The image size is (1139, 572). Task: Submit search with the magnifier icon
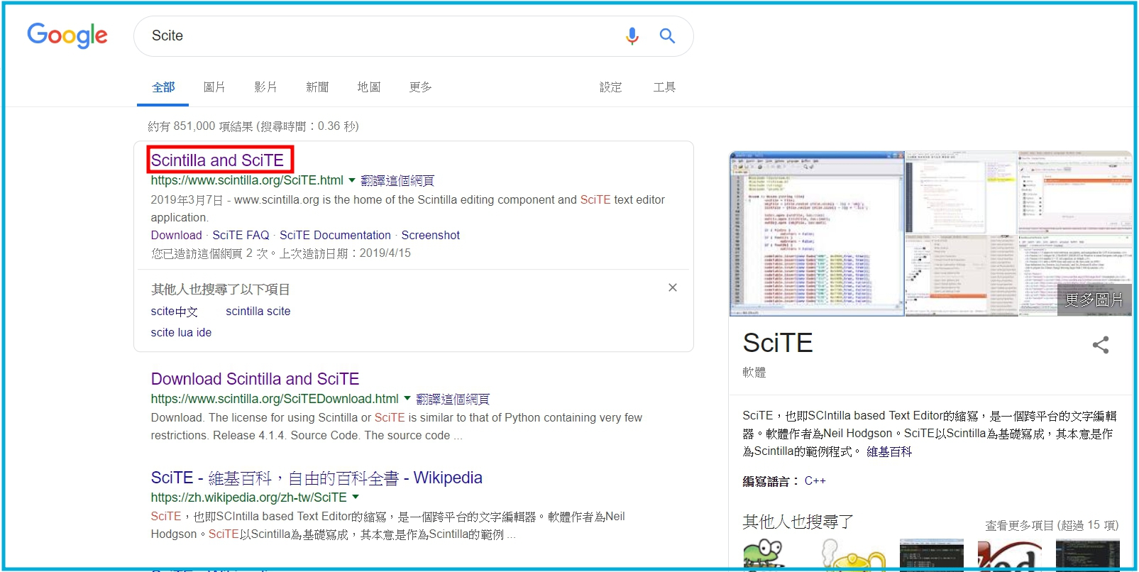click(x=667, y=35)
